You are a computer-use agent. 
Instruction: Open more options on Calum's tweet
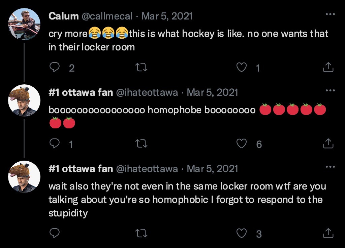(330, 15)
